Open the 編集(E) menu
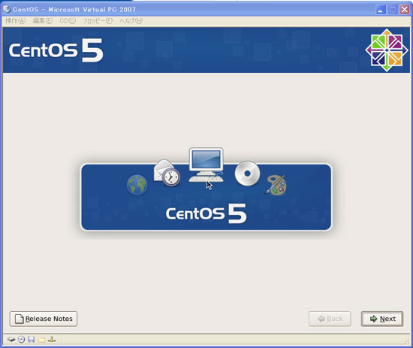The height and width of the screenshot is (348, 413). 43,21
